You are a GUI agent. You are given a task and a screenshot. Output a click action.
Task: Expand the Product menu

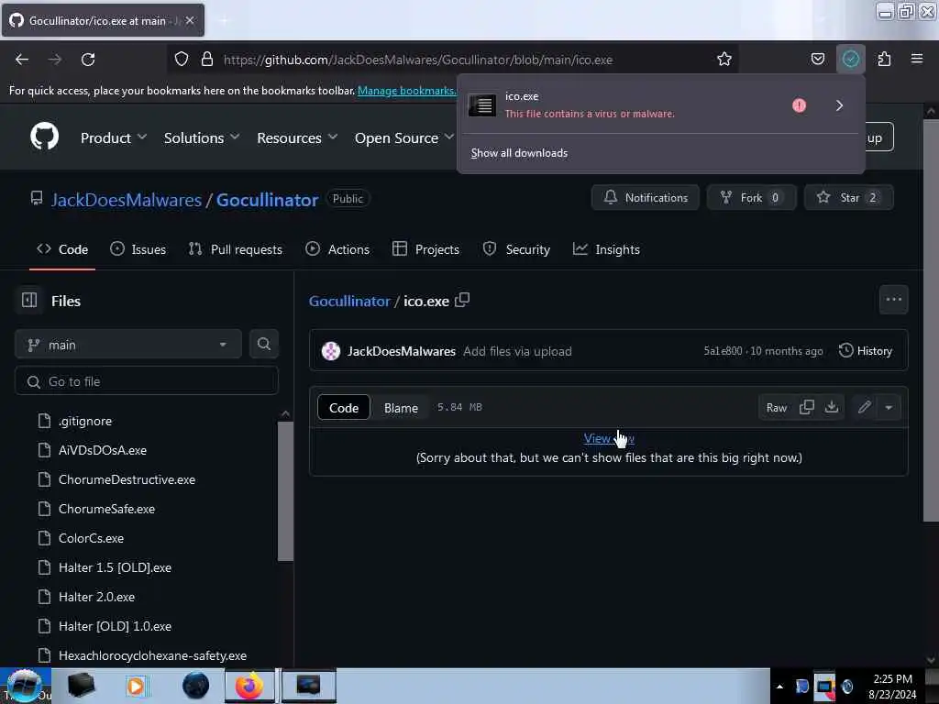coord(114,137)
